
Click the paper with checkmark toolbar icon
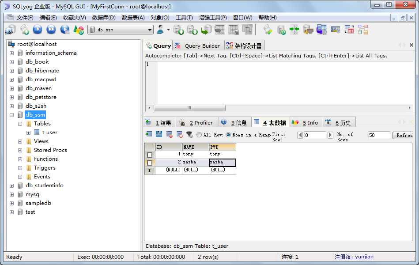268,30
